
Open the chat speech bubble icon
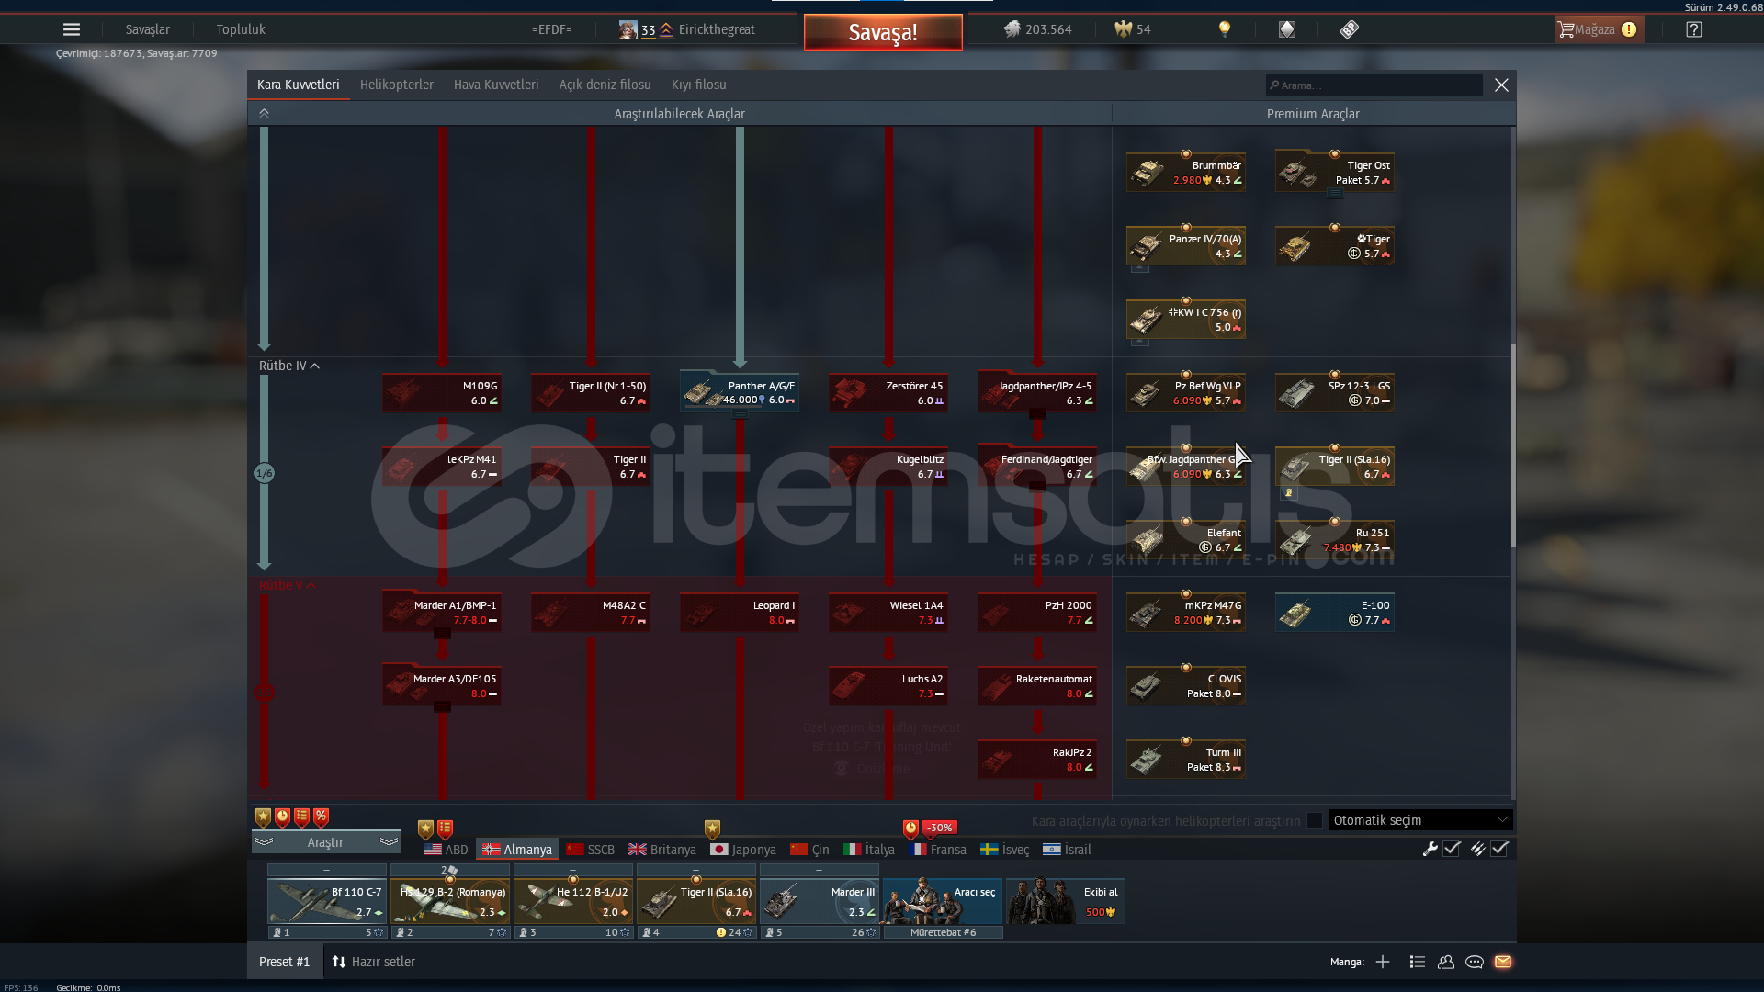coord(1474,962)
